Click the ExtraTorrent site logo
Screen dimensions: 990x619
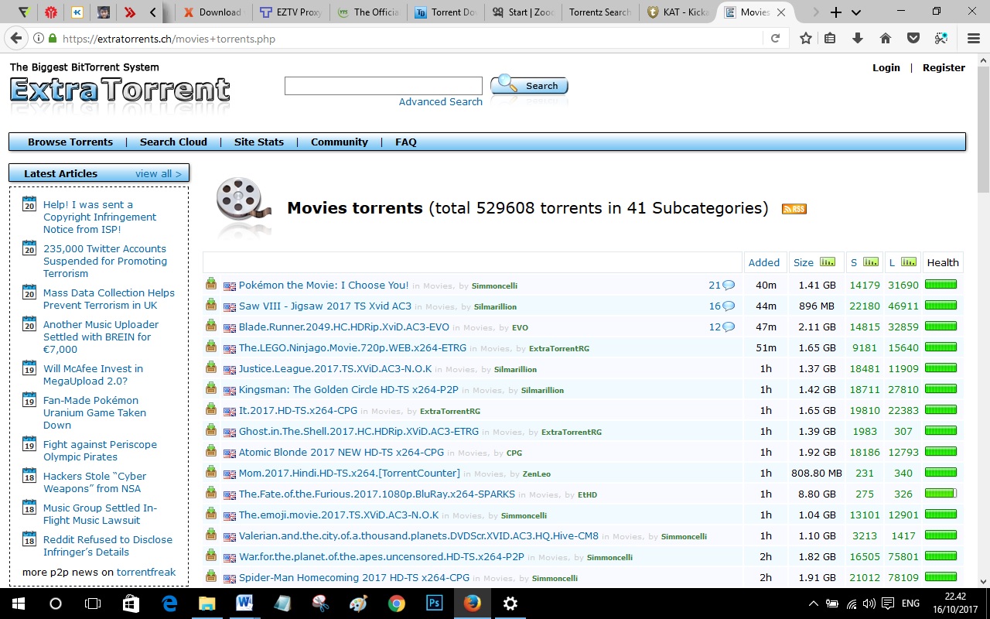tap(120, 89)
